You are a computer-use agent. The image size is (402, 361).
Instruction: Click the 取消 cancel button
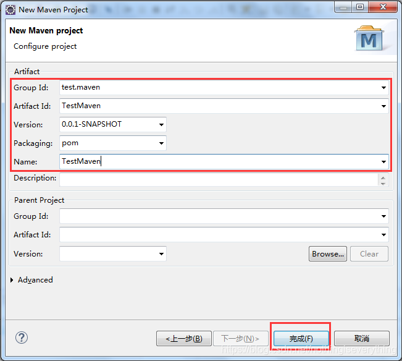point(362,339)
